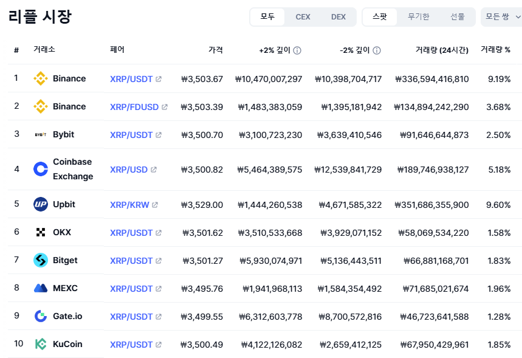522x358 pixels.
Task: Sort by the 거래소 column header
Action: click(44, 50)
